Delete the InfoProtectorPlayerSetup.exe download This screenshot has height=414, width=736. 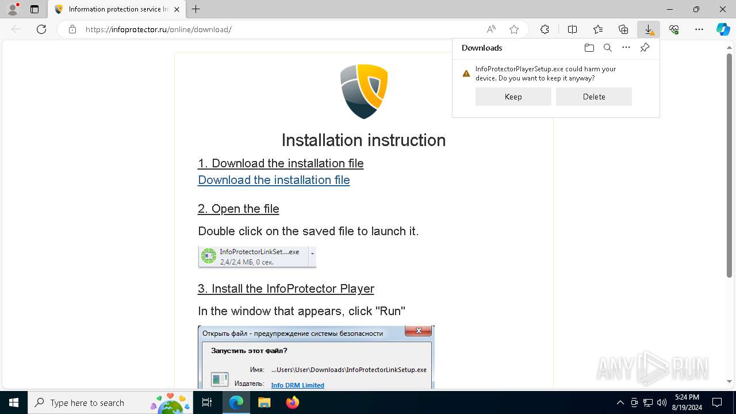(594, 97)
